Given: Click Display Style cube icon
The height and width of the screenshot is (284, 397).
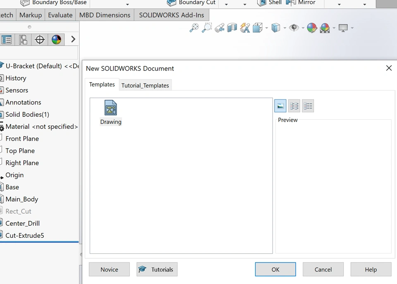Looking at the screenshot, I should 276,28.
